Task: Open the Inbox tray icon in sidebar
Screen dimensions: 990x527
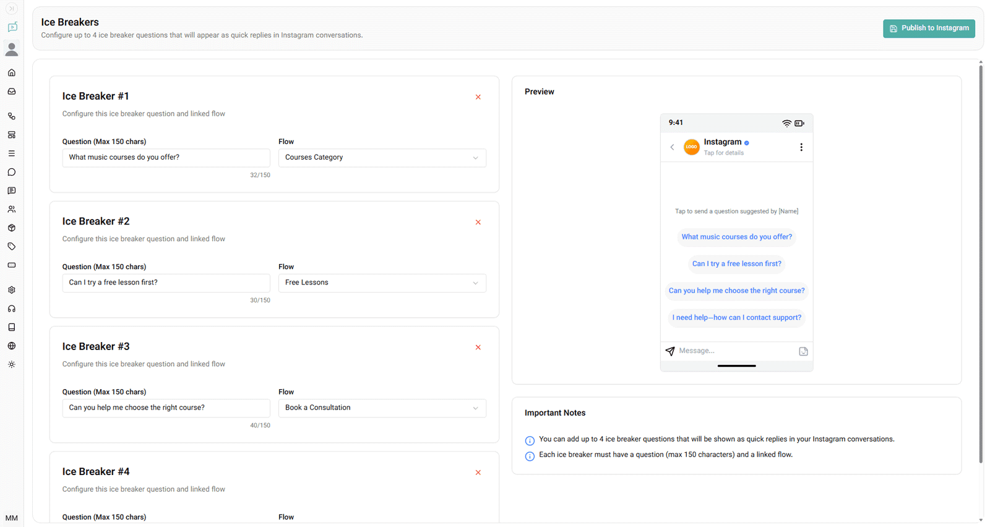Action: click(x=12, y=92)
